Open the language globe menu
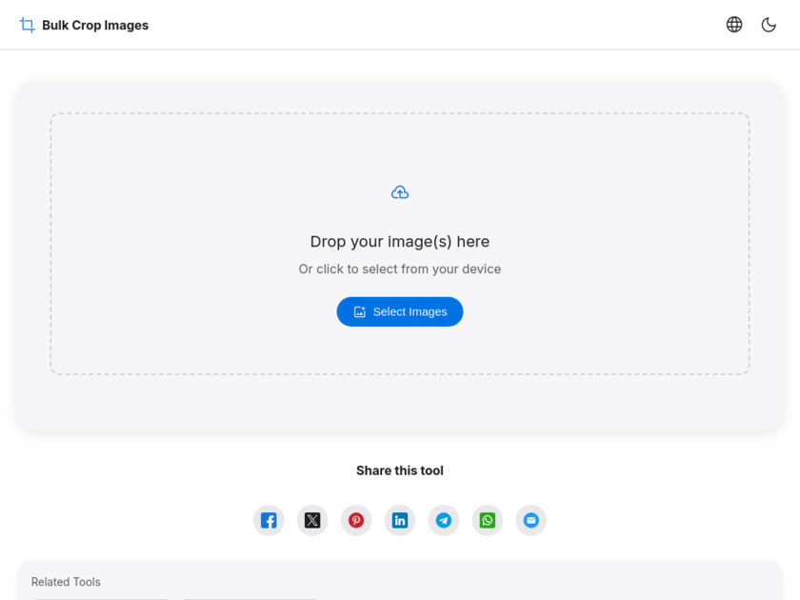800x600 pixels. point(734,25)
